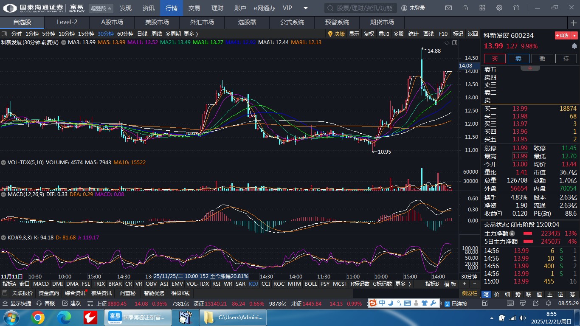Expand the dropdown arrow next to 自选 button
The width and height of the screenshot is (580, 326).
574,36
